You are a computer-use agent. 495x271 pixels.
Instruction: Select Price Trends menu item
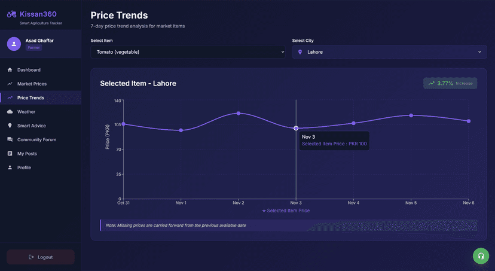[30, 98]
